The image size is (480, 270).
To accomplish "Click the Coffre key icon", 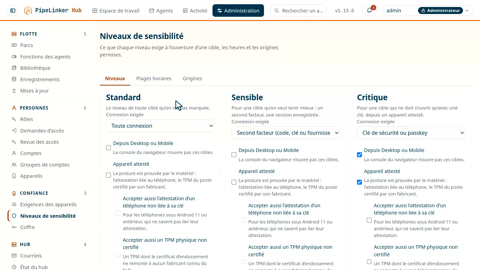I will [x=14, y=227].
